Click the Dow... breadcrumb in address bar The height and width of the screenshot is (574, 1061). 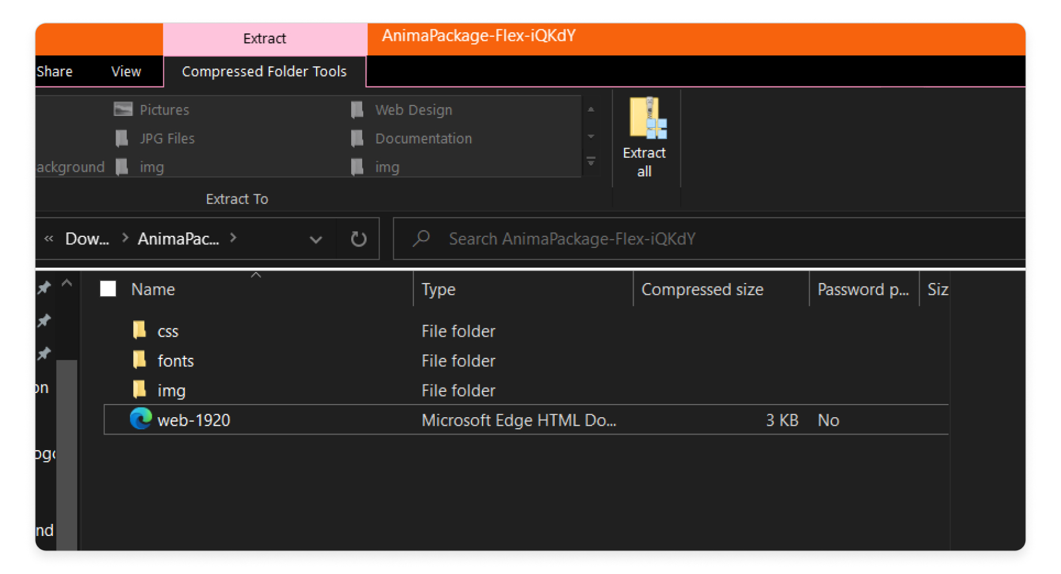tap(87, 239)
